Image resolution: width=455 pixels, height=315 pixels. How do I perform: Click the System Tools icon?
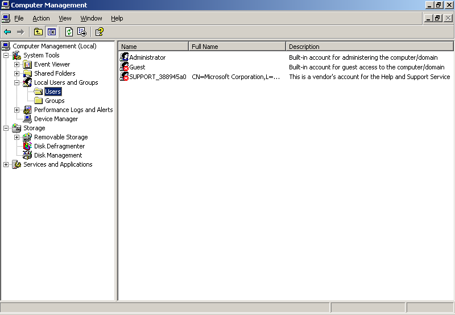click(x=17, y=55)
